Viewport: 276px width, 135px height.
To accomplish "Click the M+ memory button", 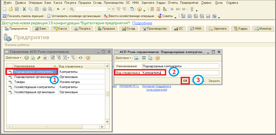I will pos(178,9).
